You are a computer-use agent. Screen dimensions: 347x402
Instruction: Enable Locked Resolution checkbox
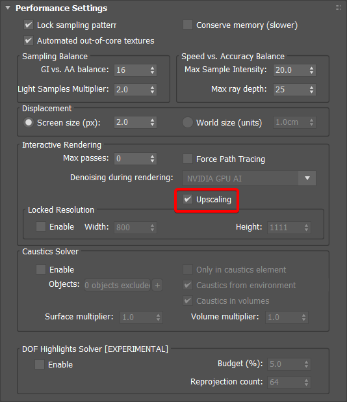click(x=41, y=226)
